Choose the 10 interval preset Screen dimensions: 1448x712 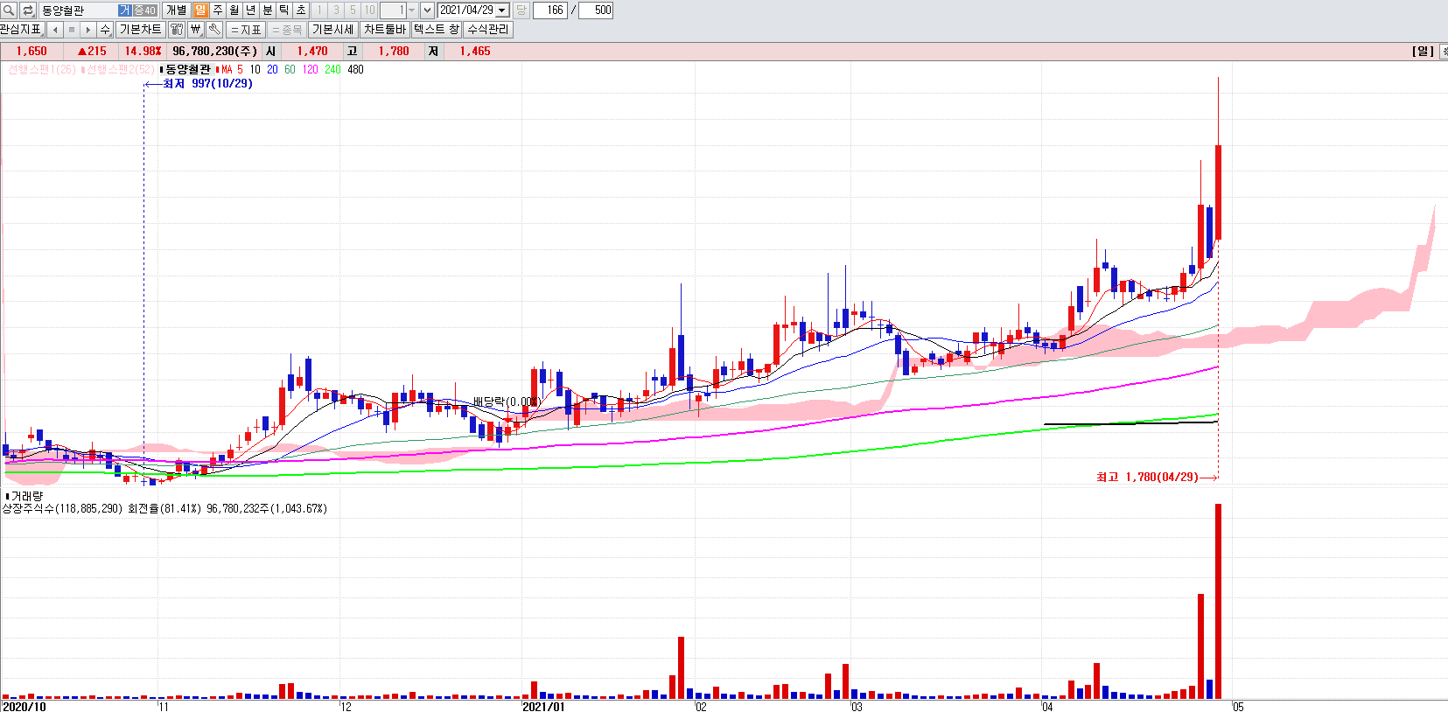pos(369,10)
